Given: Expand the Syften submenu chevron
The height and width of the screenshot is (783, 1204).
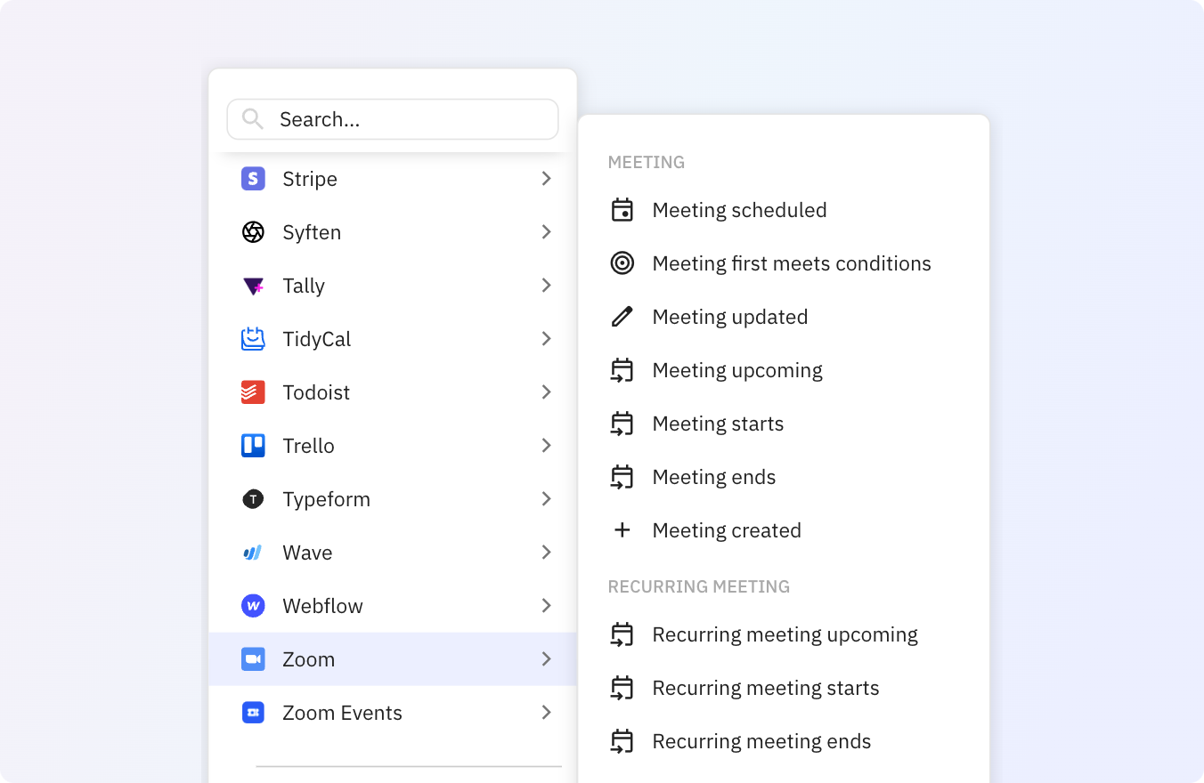Looking at the screenshot, I should (x=547, y=232).
